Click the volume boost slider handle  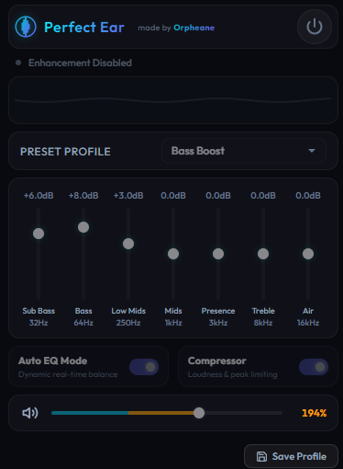(x=199, y=413)
